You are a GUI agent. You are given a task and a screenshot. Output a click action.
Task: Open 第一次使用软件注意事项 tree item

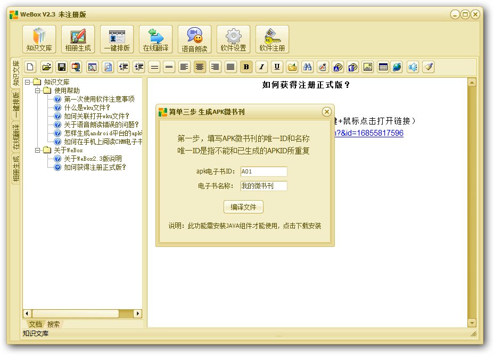click(x=99, y=99)
